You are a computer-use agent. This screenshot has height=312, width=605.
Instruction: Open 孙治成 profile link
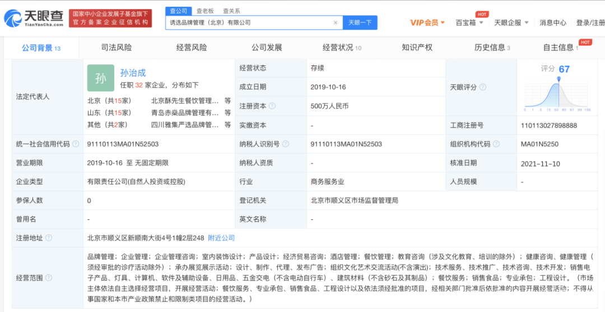133,73
